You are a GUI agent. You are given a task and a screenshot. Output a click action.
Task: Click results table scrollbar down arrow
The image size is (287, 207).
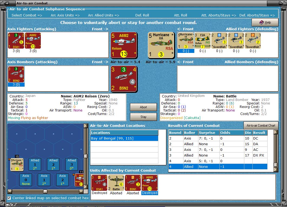point(276,170)
